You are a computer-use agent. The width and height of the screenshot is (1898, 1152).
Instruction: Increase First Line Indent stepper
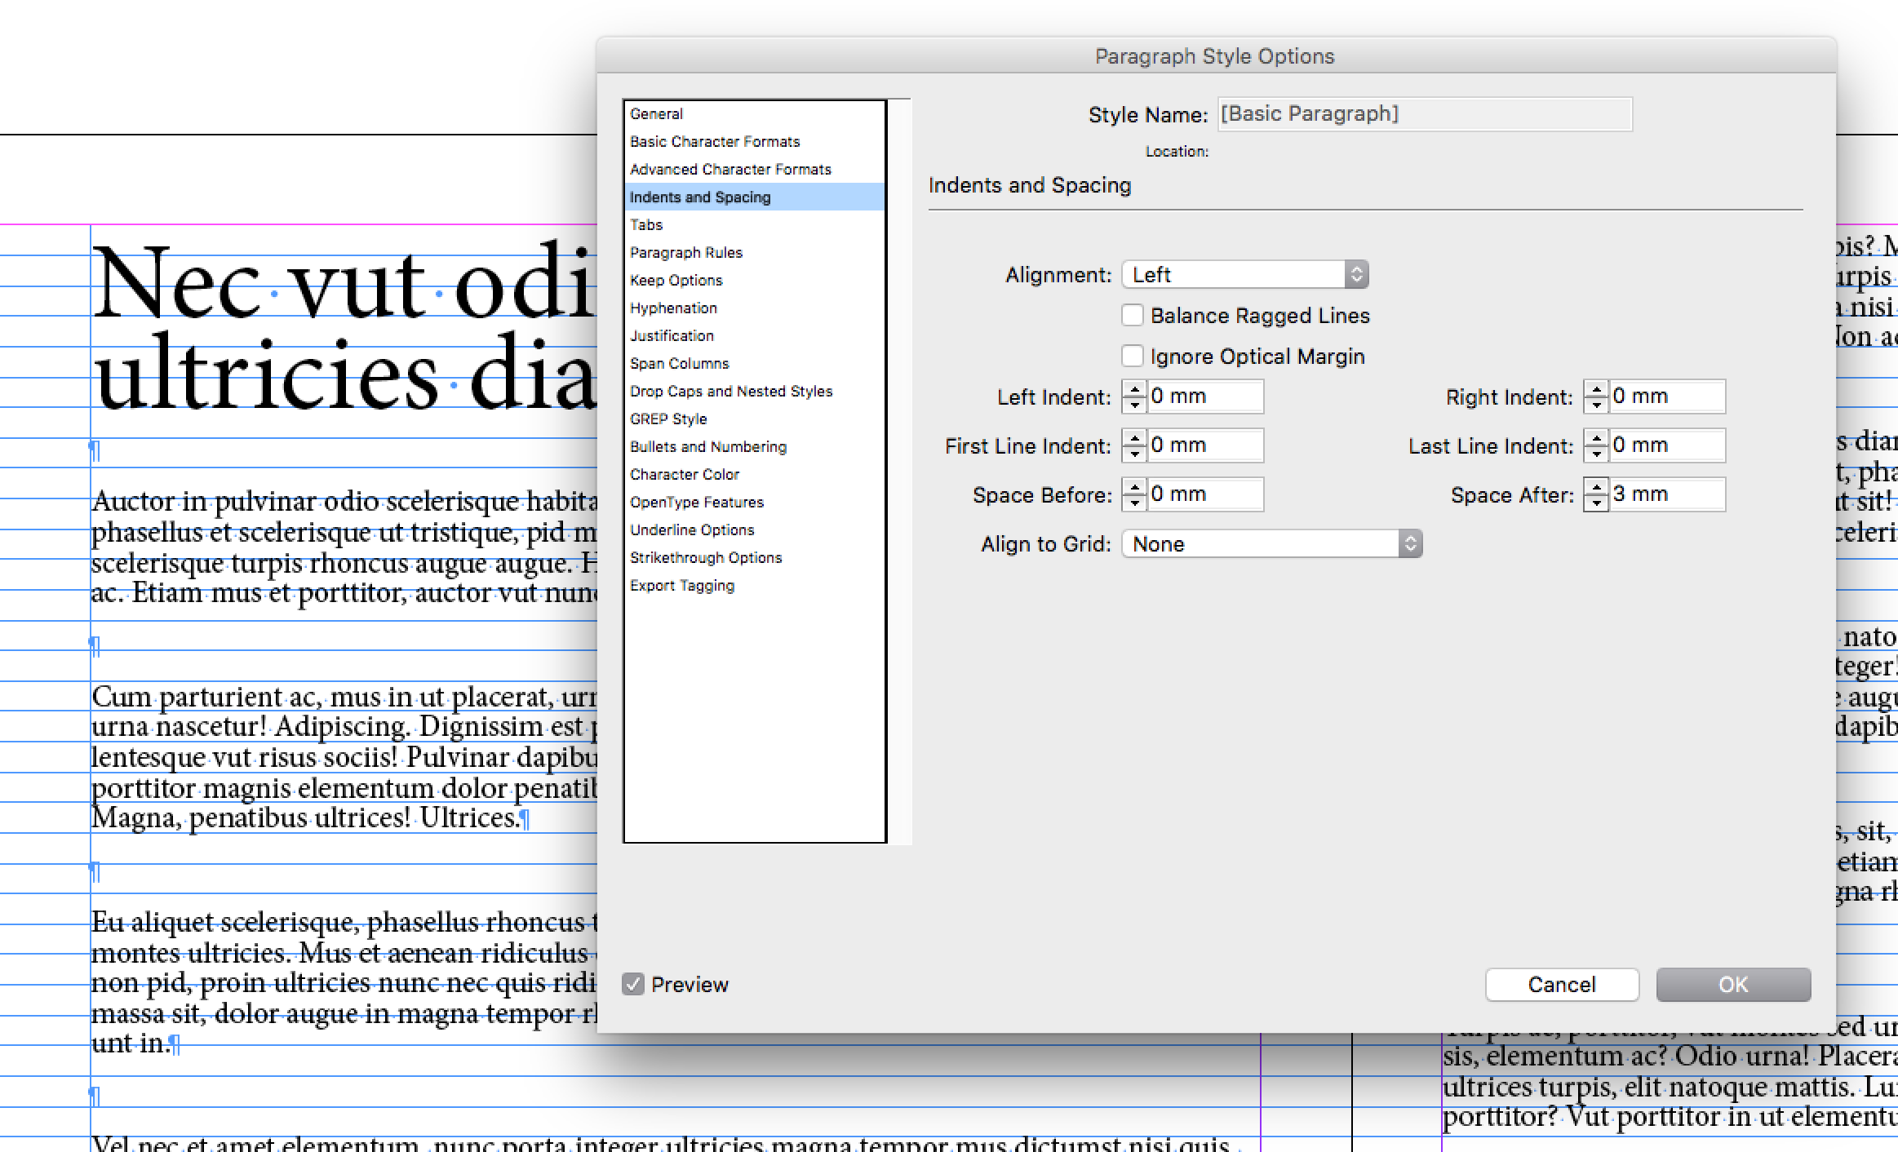click(1134, 438)
